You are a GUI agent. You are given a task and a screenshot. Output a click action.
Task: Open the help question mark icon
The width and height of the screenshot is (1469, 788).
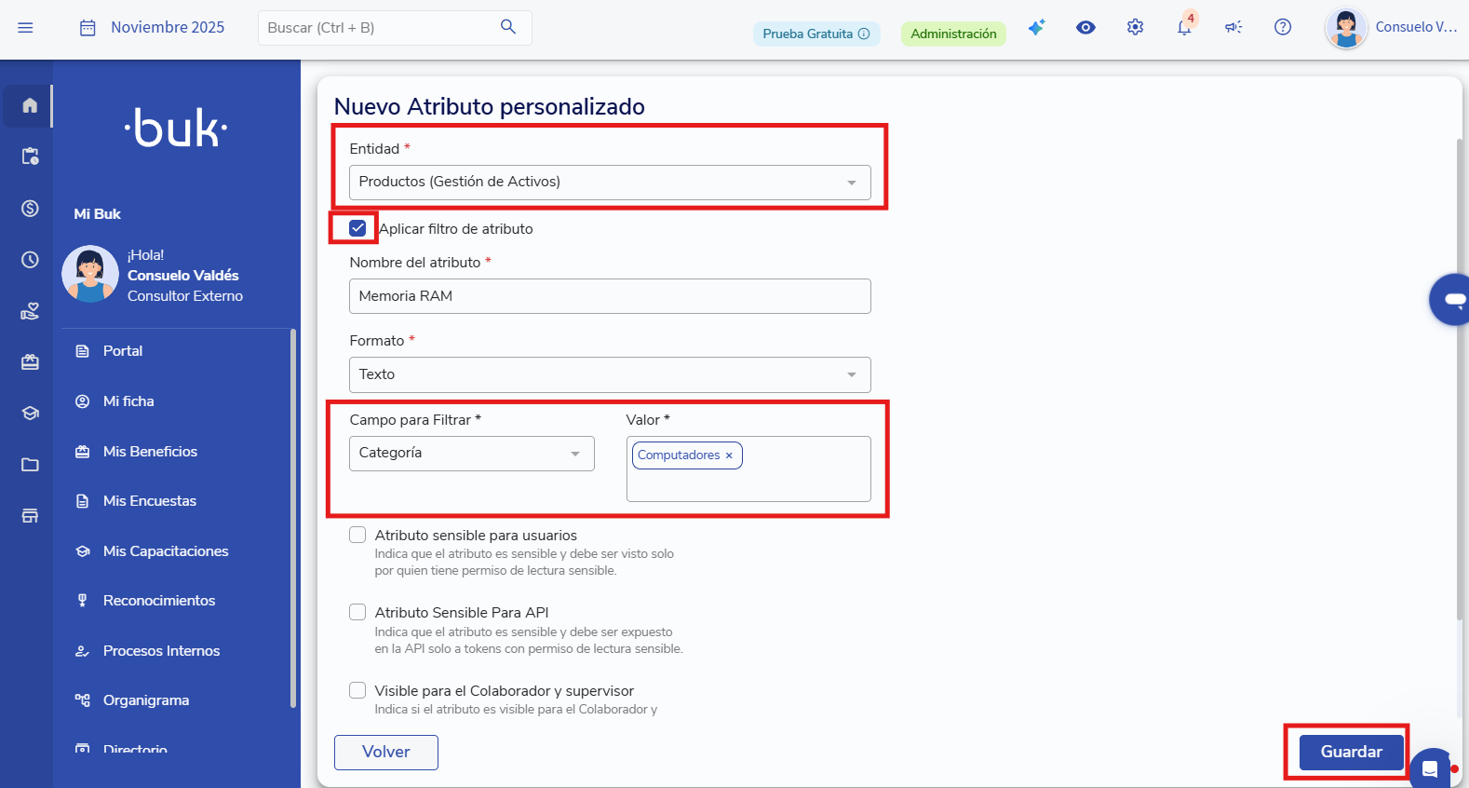pyautogui.click(x=1283, y=28)
